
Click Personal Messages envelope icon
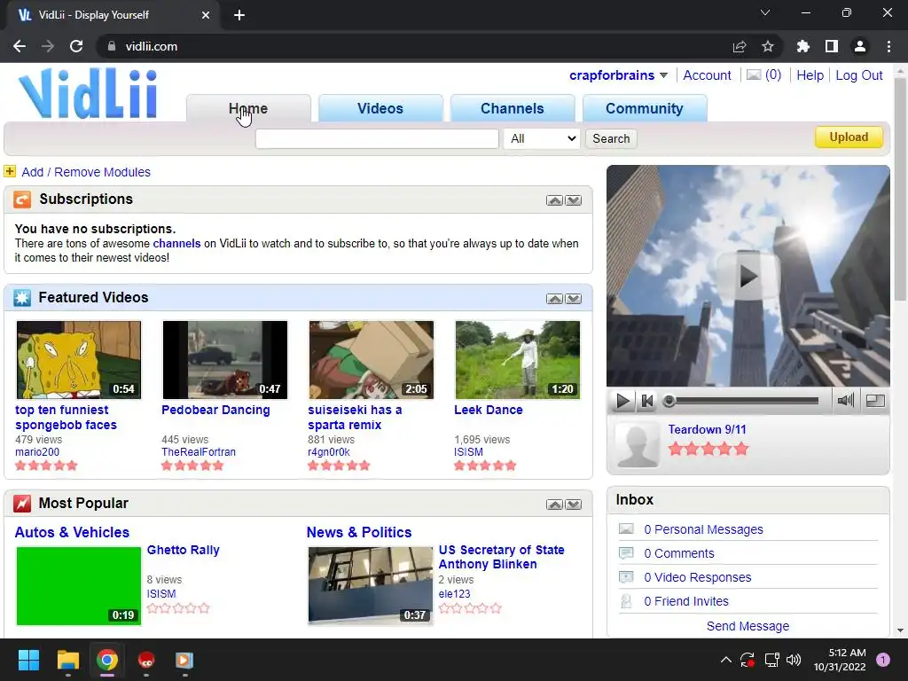[x=626, y=528]
